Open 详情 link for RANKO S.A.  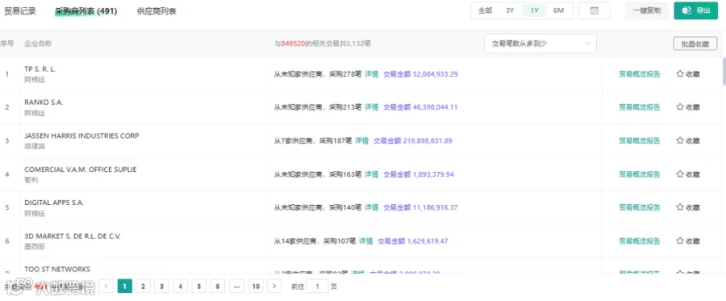click(x=371, y=107)
